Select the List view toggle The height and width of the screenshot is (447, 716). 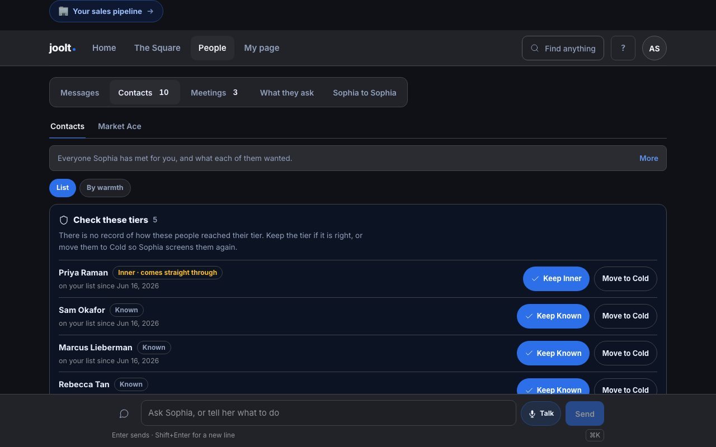coord(63,188)
